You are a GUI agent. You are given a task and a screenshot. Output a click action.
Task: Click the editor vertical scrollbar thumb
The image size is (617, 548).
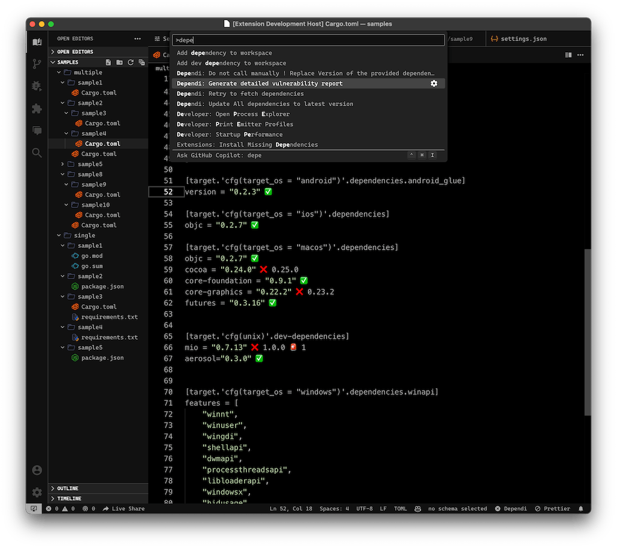tap(587, 332)
